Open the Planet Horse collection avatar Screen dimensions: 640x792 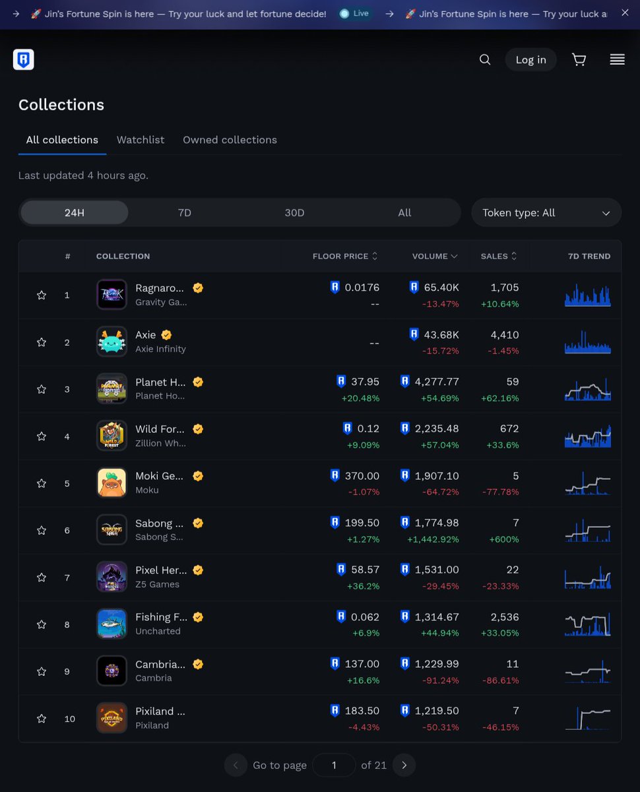(112, 389)
